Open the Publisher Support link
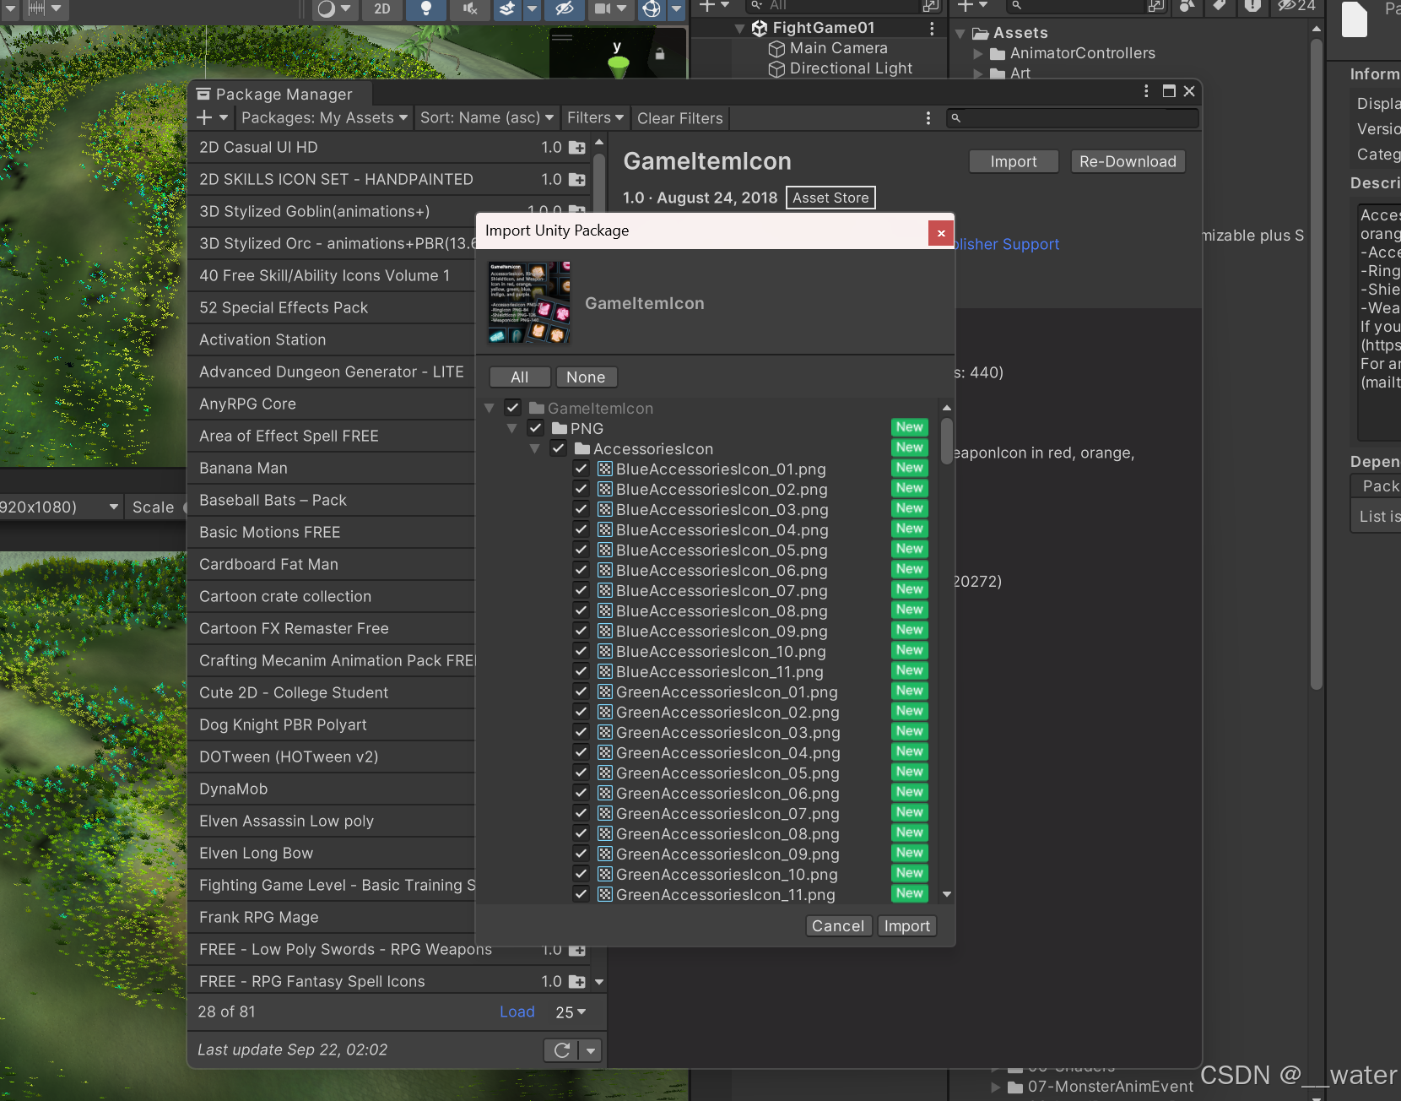 point(1006,244)
